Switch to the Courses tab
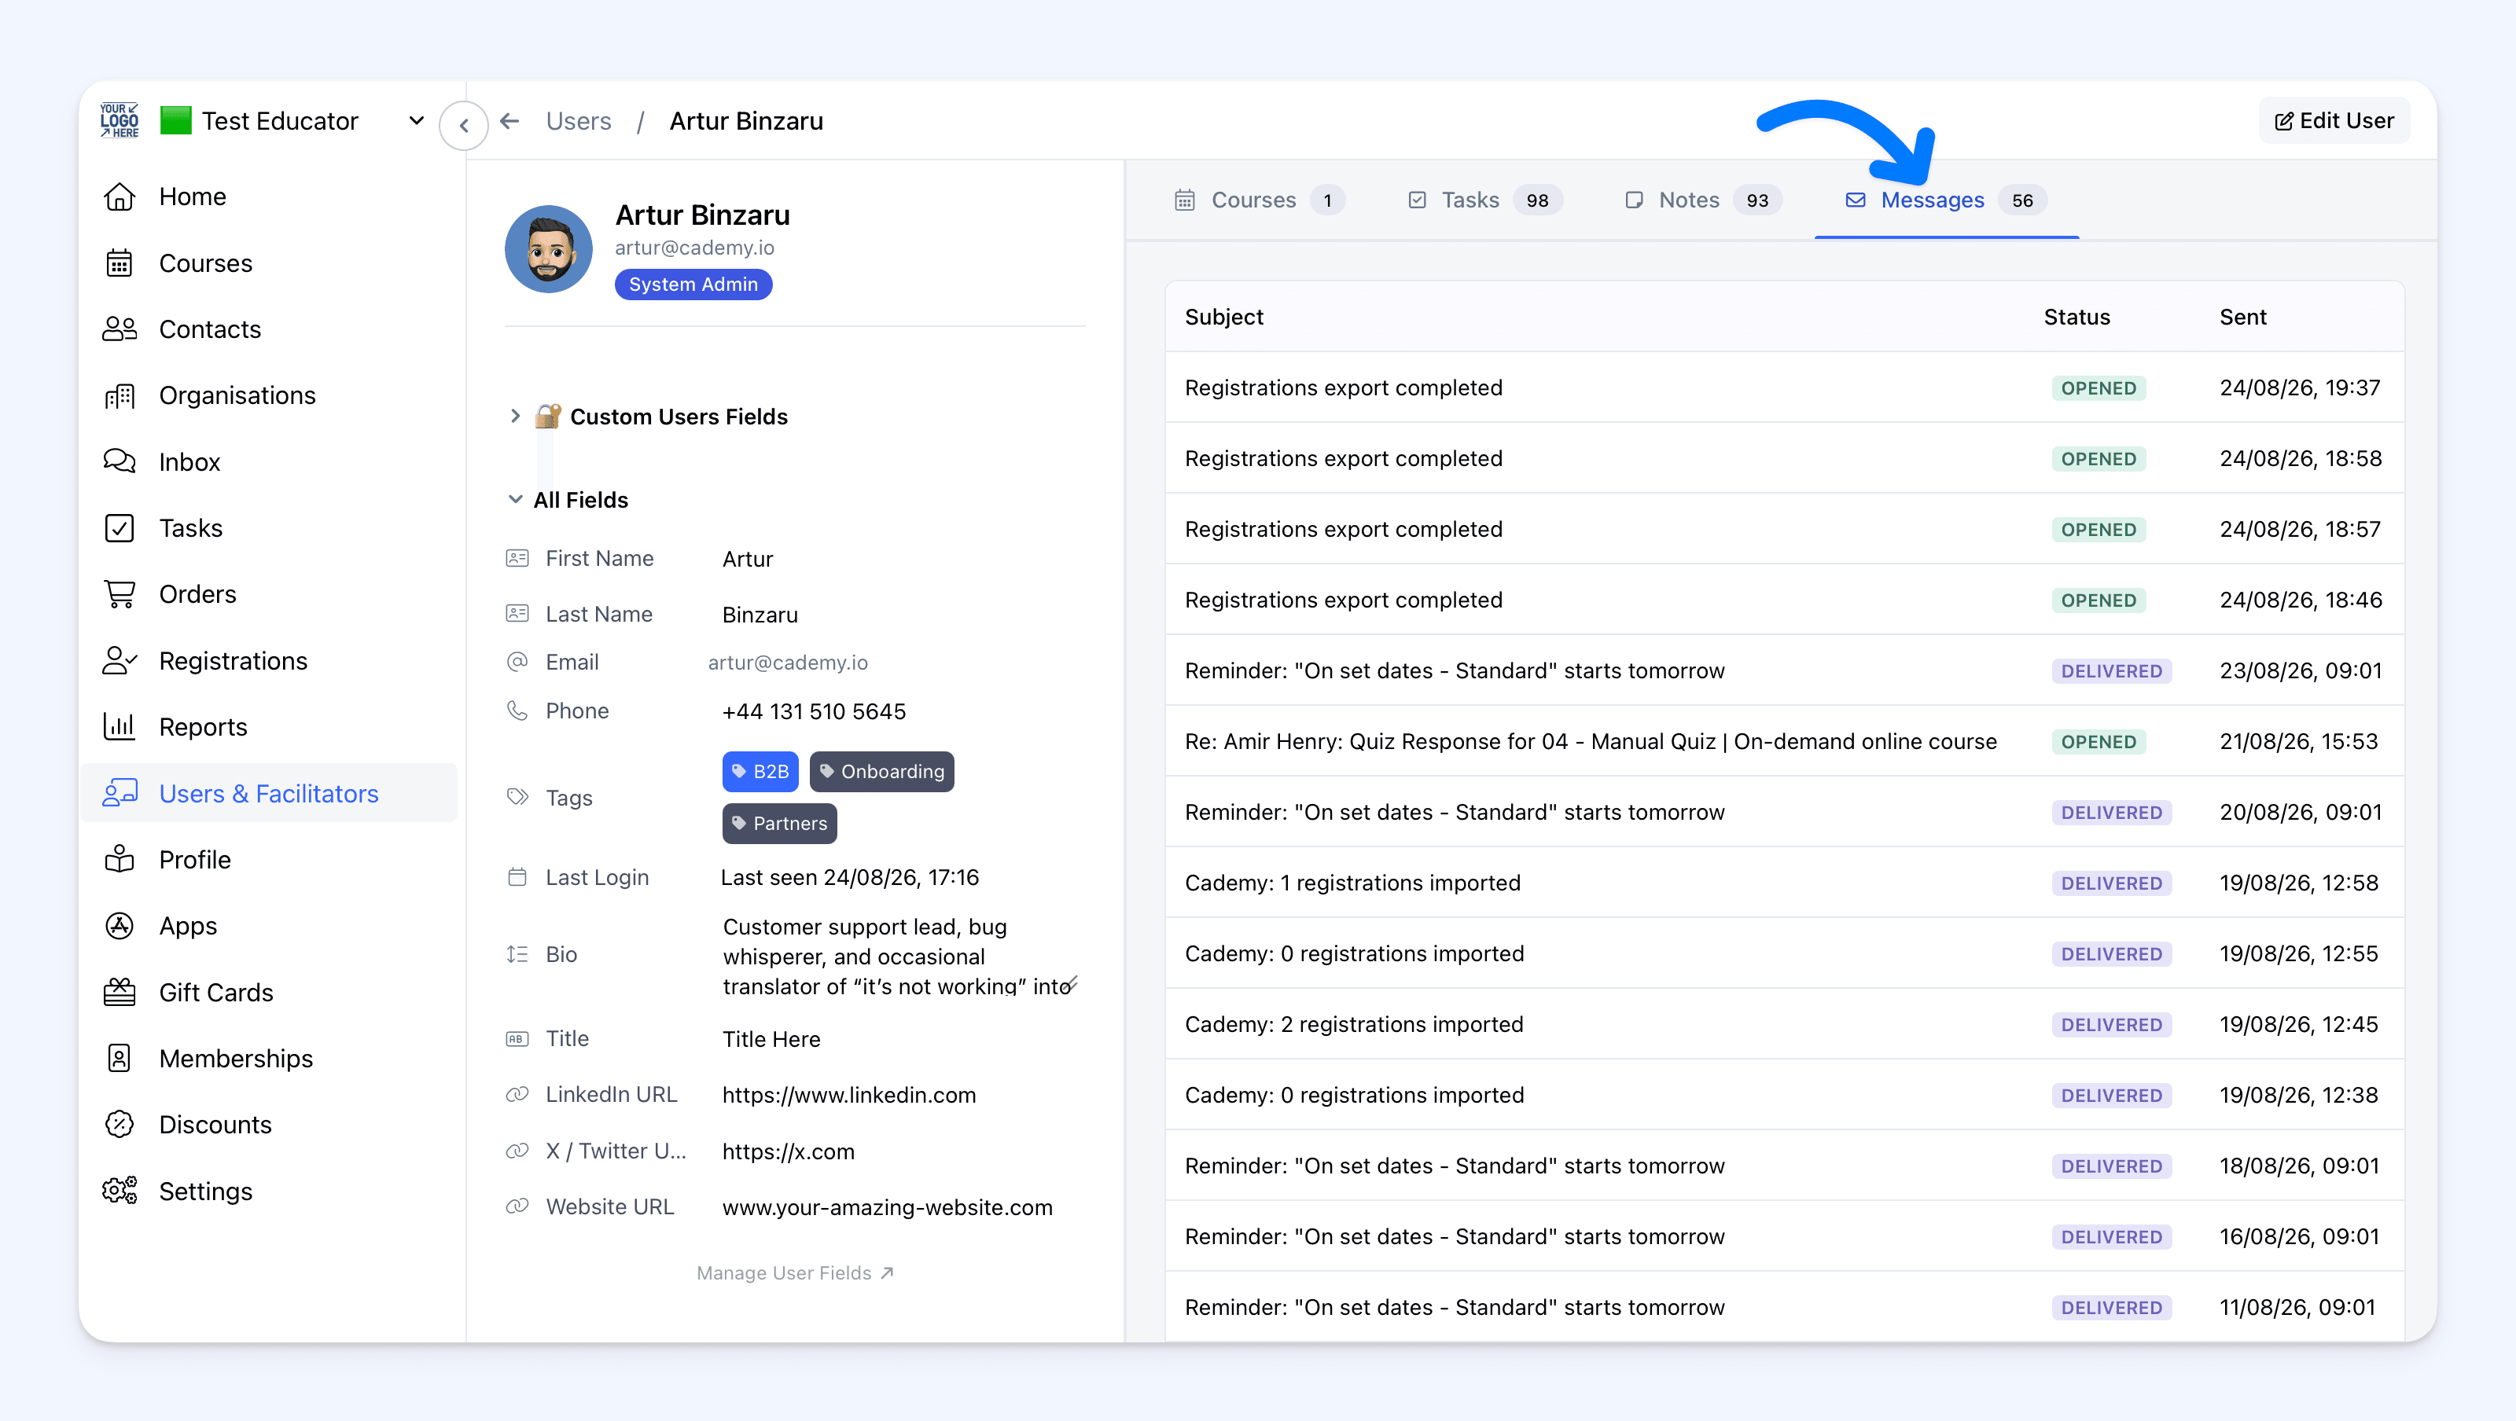Screen dimensions: 2516x1421 point(1259,200)
